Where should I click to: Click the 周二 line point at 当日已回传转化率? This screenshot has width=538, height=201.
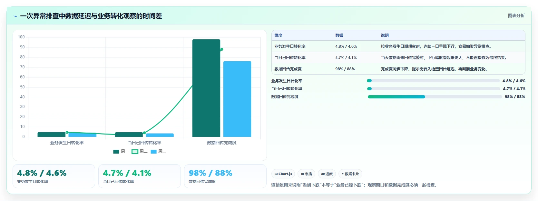click(x=144, y=133)
